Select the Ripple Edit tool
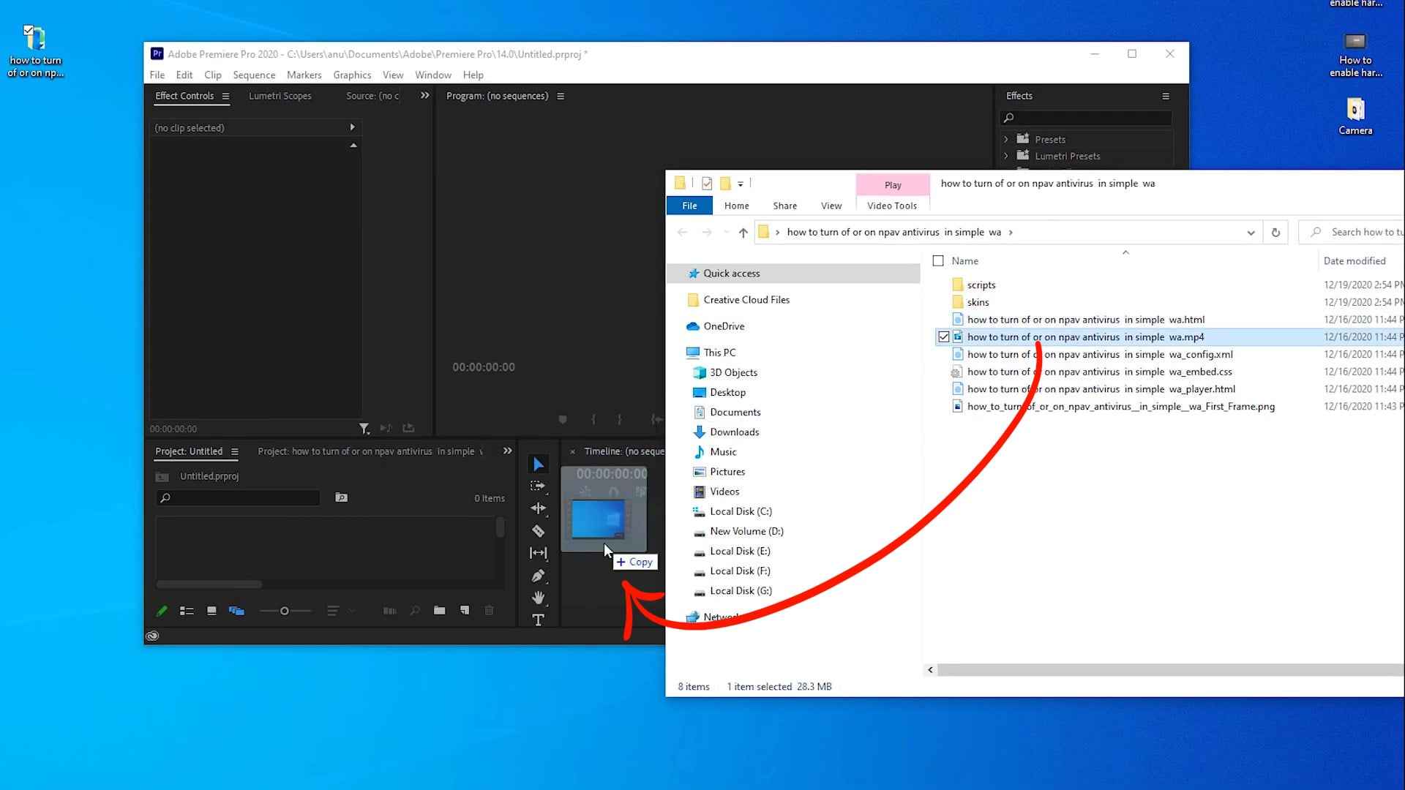This screenshot has width=1405, height=790. coord(538,508)
